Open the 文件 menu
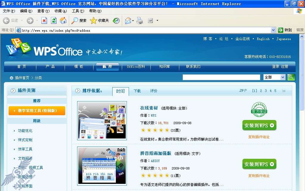 pos(9,11)
